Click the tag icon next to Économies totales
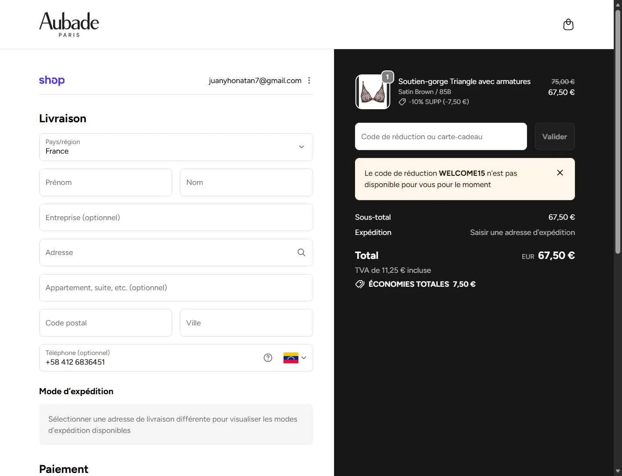Viewport: 622px width, 476px height. (360, 284)
